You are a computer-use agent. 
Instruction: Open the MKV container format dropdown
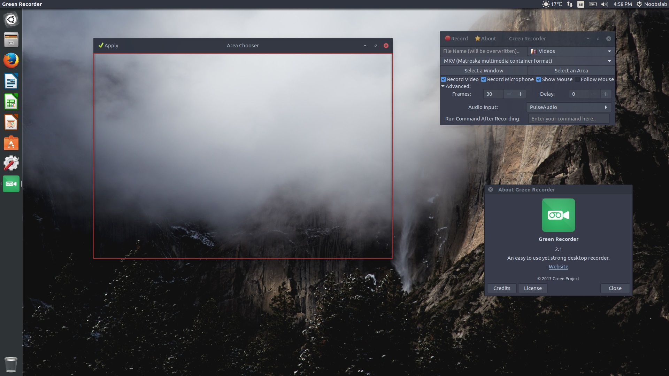527,61
